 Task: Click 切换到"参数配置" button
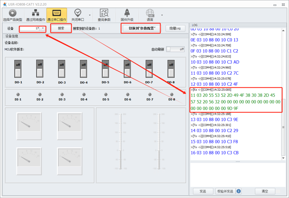click(140, 28)
